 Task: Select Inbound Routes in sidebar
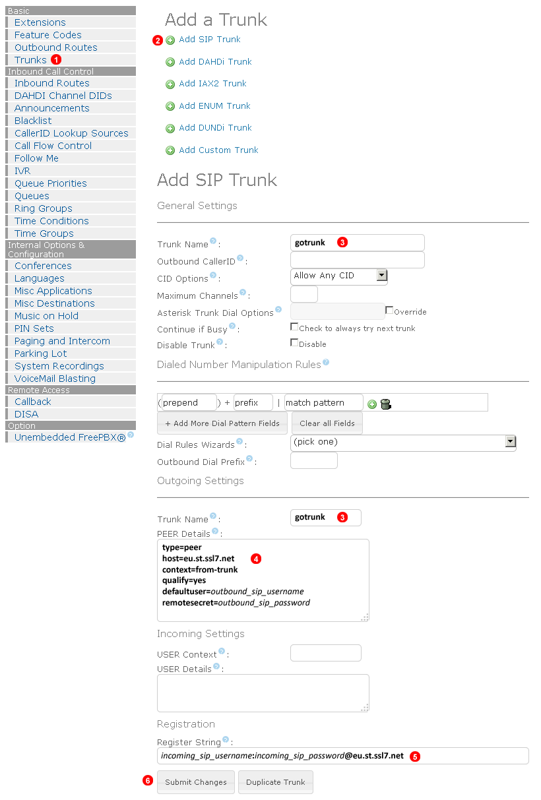[x=52, y=83]
